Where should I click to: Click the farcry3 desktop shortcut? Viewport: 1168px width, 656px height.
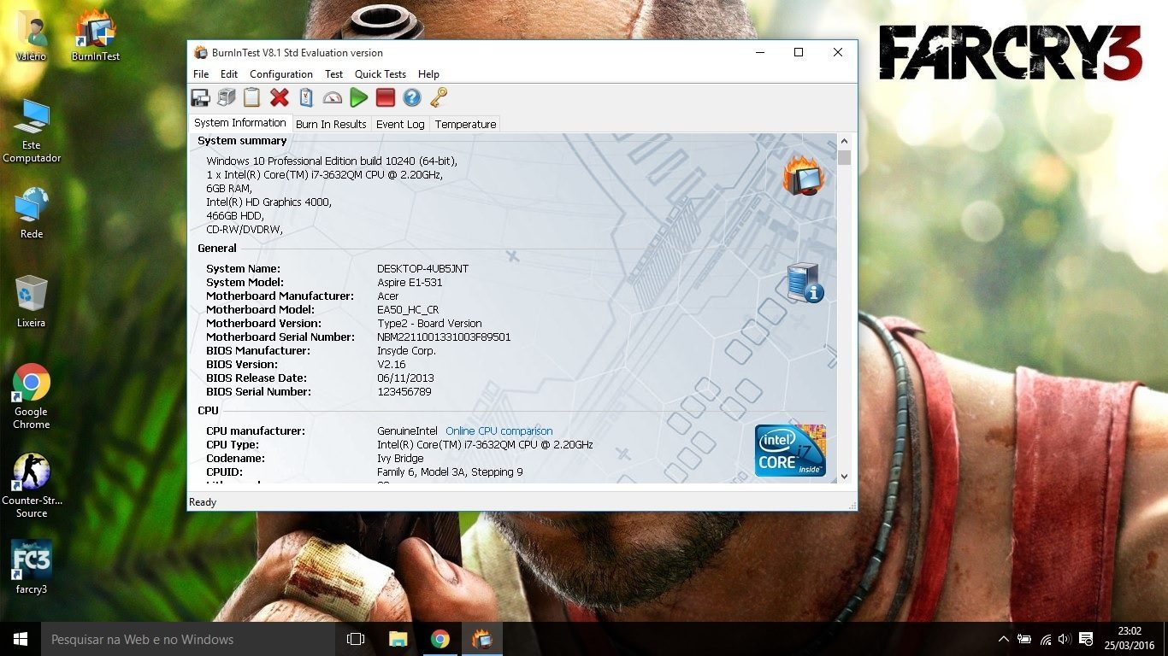coord(32,567)
